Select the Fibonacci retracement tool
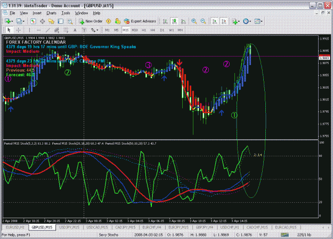The height and width of the screenshot is (239, 333). click(x=66, y=30)
